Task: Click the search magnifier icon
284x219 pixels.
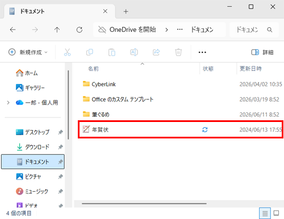Action: pyautogui.click(x=270, y=30)
